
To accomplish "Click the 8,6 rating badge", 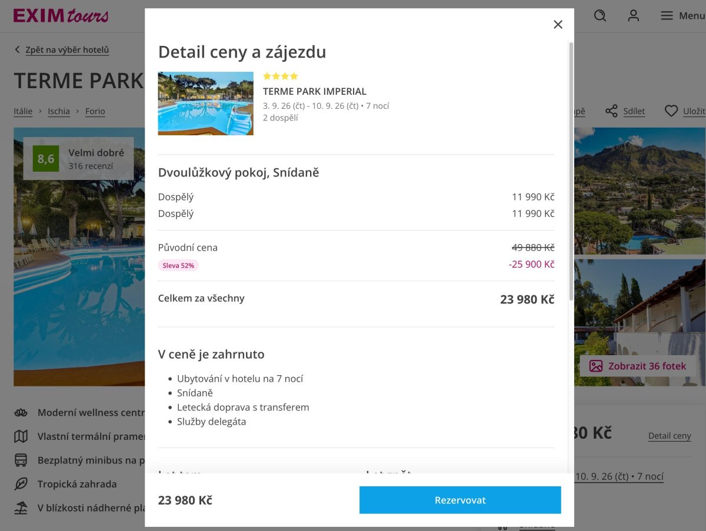I will point(46,159).
